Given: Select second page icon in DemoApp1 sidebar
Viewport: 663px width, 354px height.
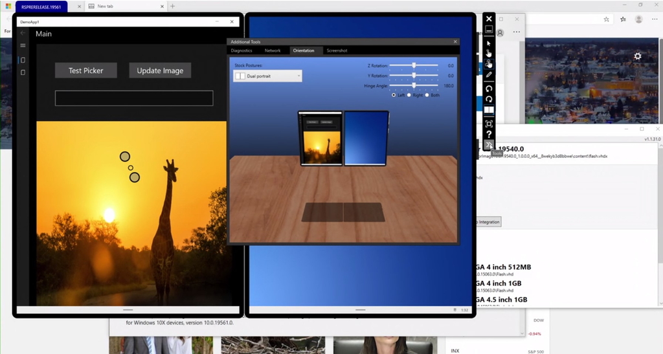Looking at the screenshot, I should [23, 72].
